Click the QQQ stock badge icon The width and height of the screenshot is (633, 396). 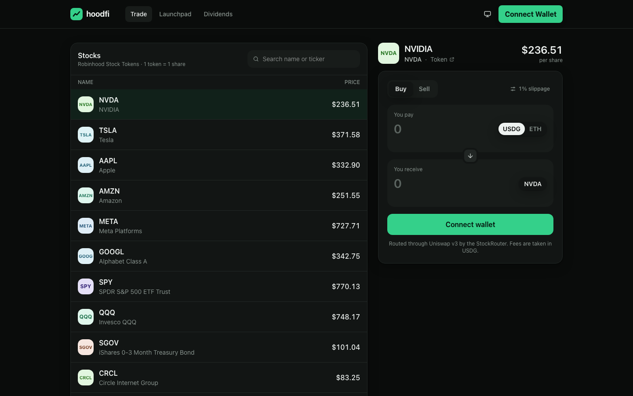[86, 317]
